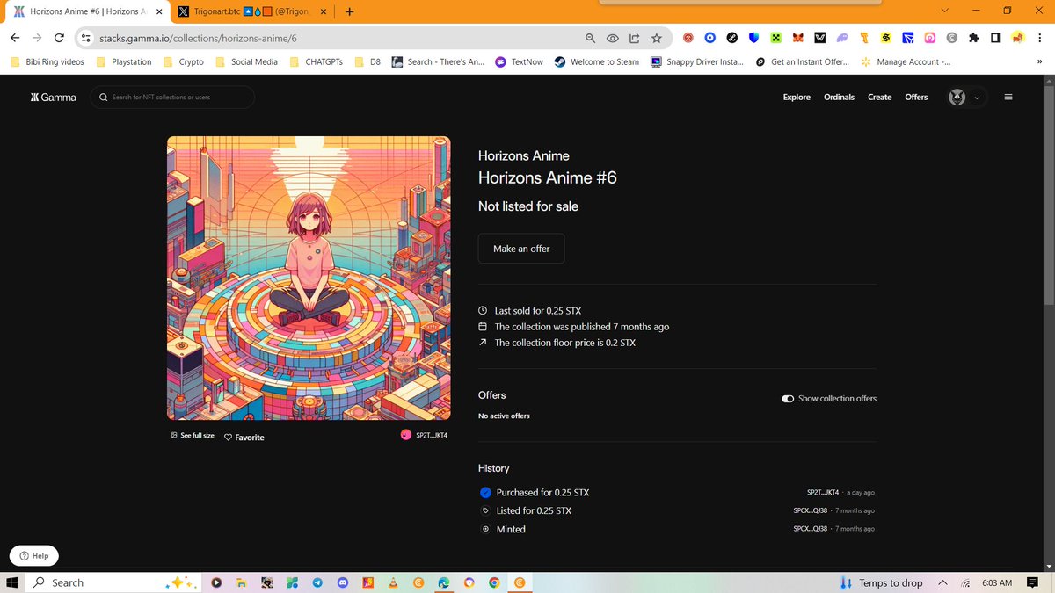Open the Welcome to Steam bookmark
The height and width of the screenshot is (593, 1055).
[597, 61]
